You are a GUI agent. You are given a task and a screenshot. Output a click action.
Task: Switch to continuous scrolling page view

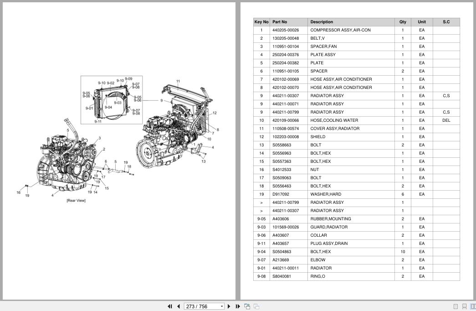coord(464,306)
